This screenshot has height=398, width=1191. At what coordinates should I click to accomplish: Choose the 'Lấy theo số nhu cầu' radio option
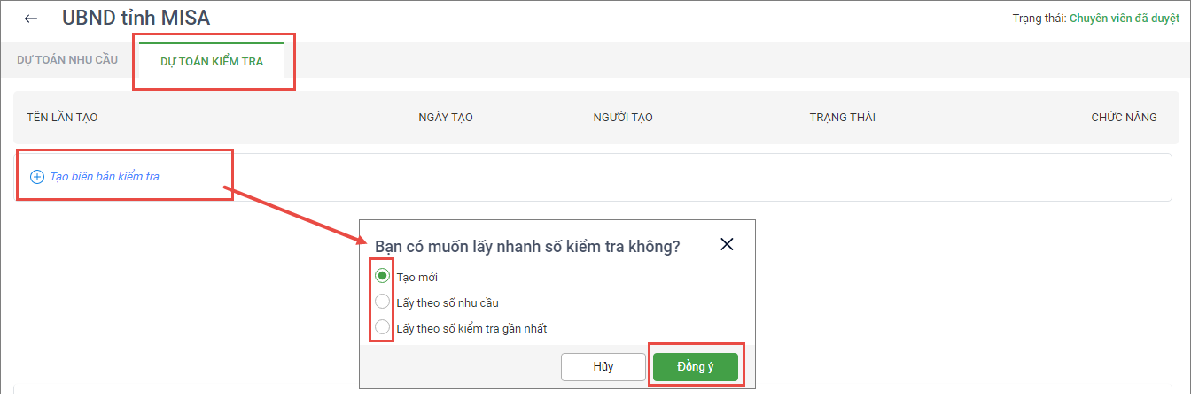[x=383, y=302]
